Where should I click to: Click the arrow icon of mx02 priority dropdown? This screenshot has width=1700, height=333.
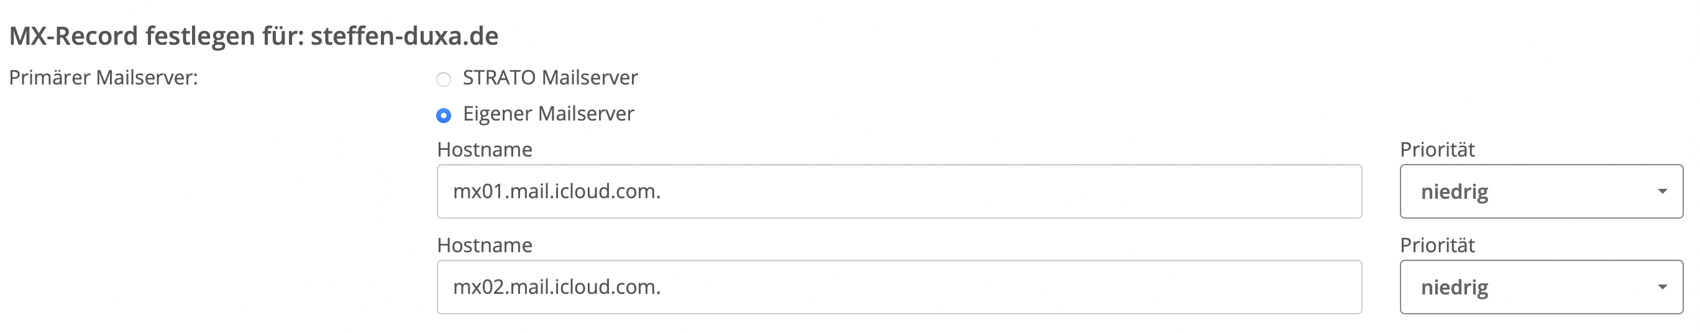pos(1662,287)
